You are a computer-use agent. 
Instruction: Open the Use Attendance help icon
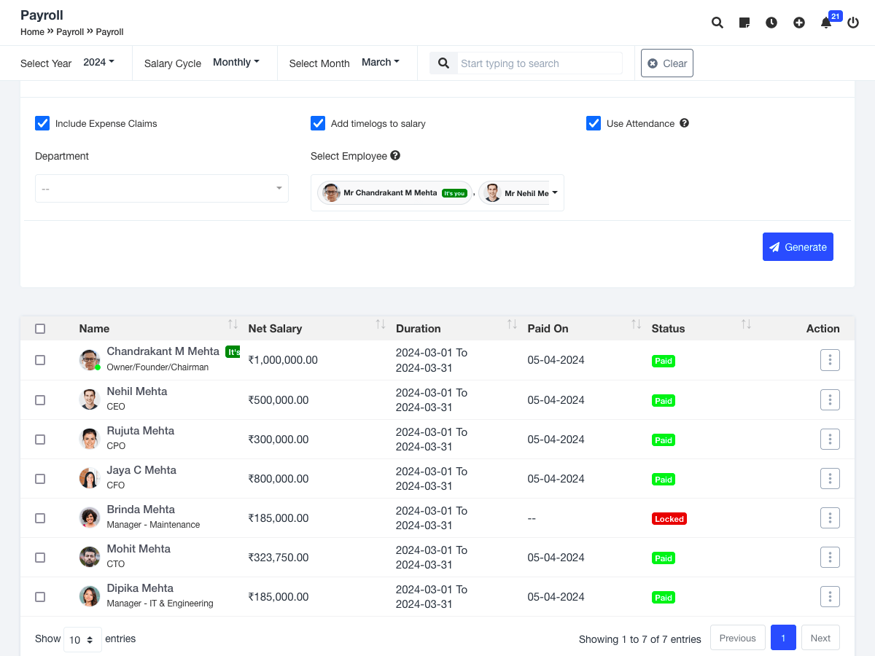point(684,123)
